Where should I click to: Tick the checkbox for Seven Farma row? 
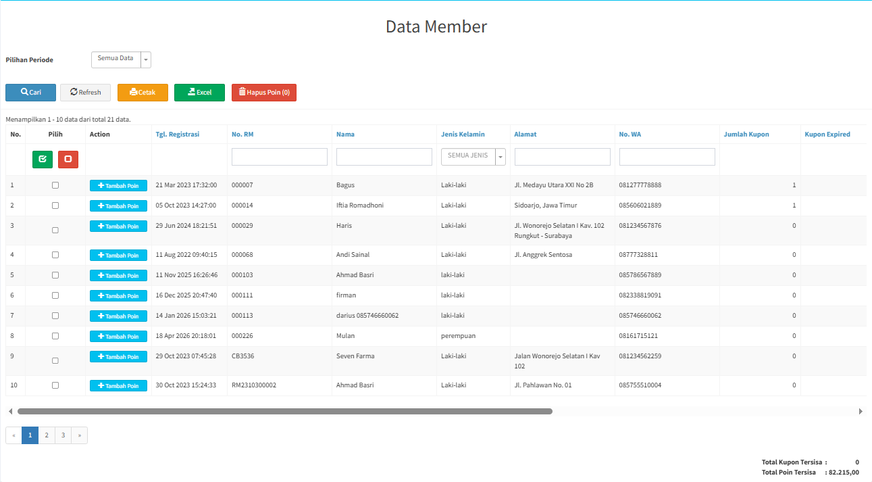[55, 360]
